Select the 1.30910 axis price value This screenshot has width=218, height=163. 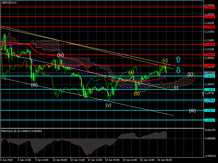click(x=210, y=58)
